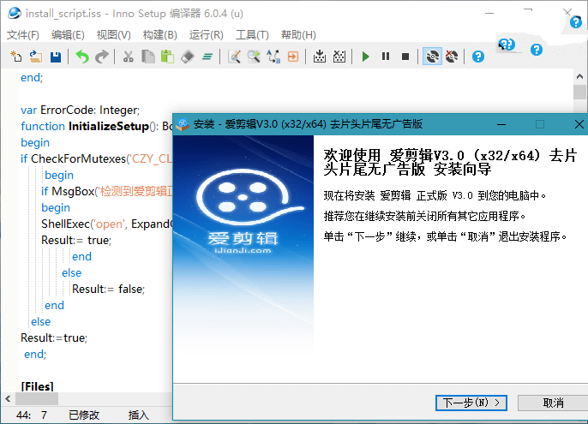Click the [Files] section line in the editor
Viewport: 588px width, 424px height.
[x=37, y=387]
